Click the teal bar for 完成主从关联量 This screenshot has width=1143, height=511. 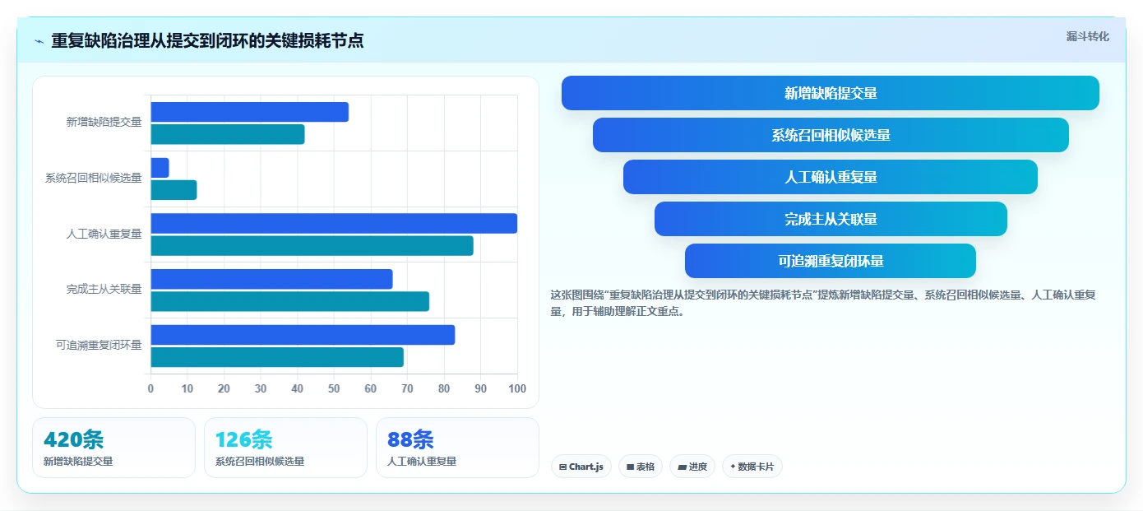[289, 301]
